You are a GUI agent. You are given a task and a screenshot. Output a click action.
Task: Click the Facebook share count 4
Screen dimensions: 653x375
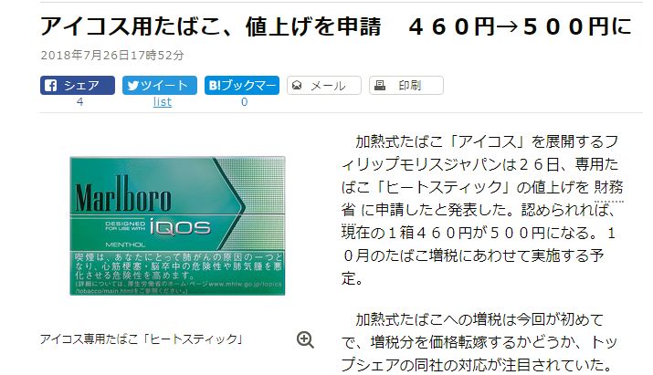coord(79,102)
